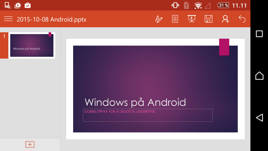This screenshot has width=268, height=151.
Task: Open the slide notes icon
Action: pos(175,19)
